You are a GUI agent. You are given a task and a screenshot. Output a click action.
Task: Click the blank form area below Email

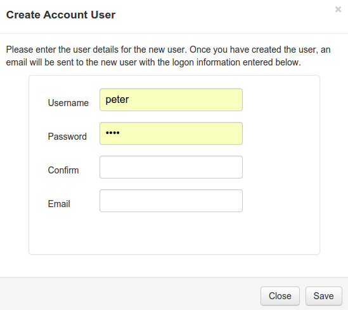(x=174, y=234)
